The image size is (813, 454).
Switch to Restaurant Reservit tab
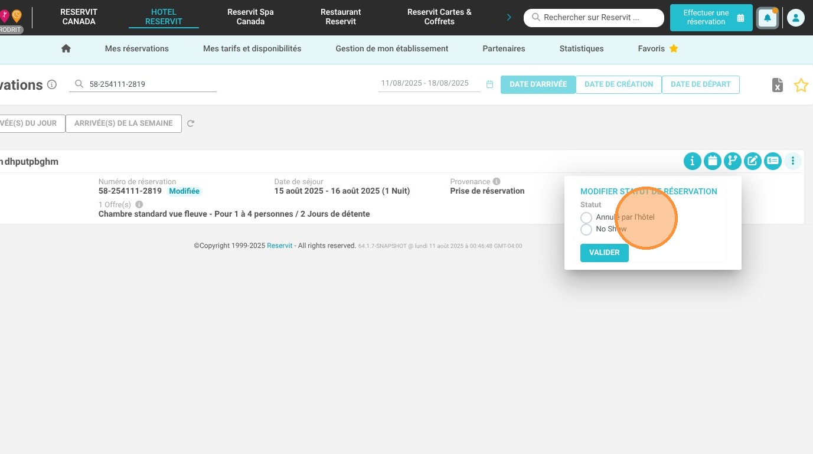pyautogui.click(x=341, y=17)
